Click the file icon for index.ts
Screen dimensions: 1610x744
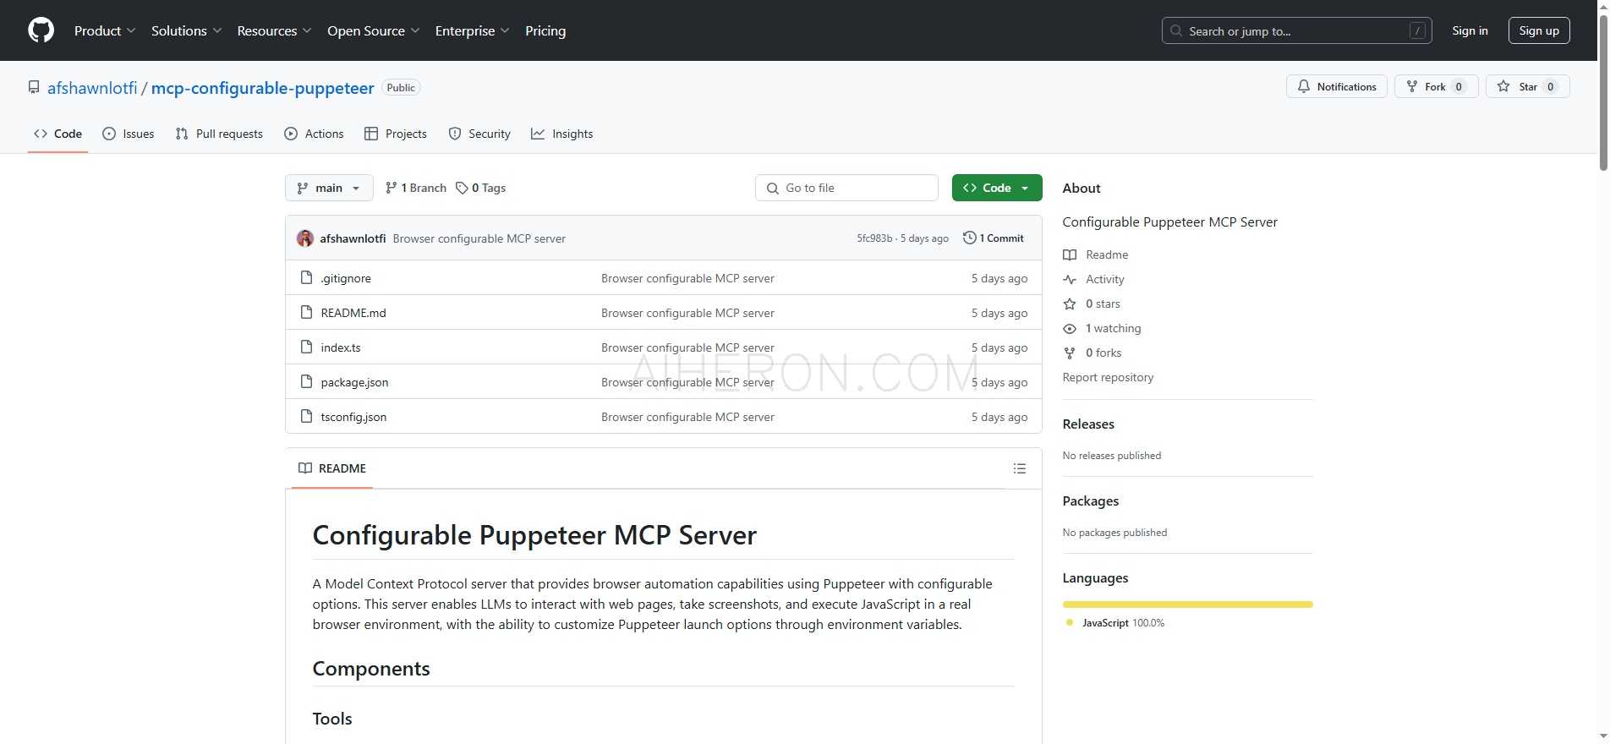click(x=307, y=347)
